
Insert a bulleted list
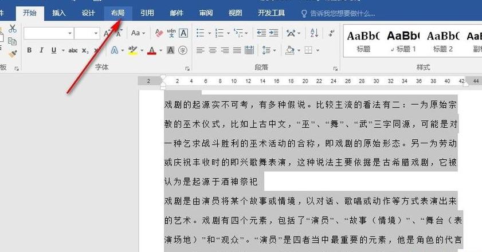[x=201, y=33]
